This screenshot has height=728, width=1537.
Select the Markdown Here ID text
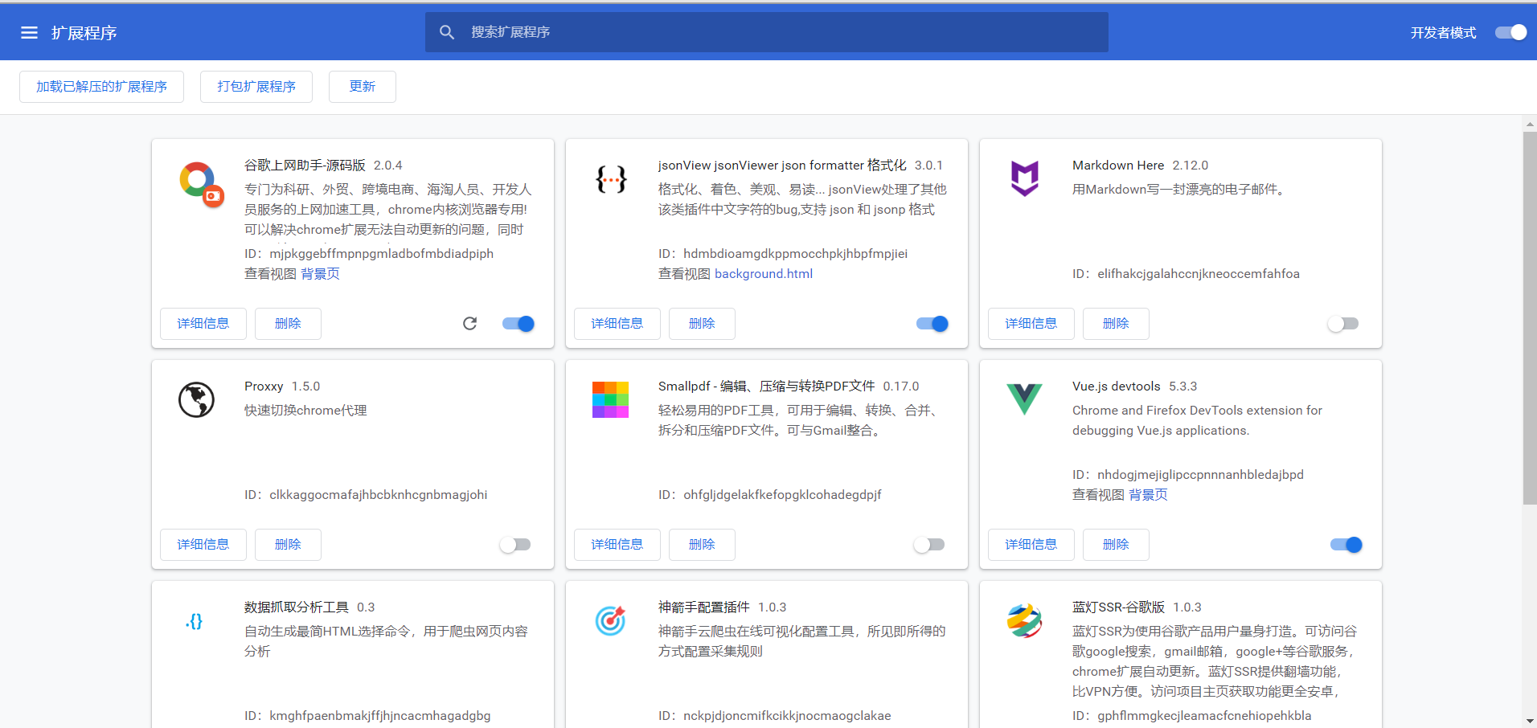pos(1186,274)
